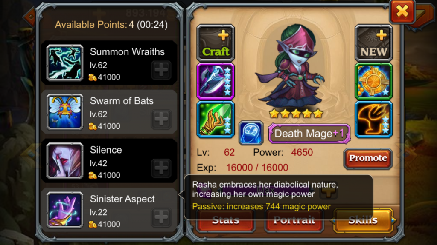Upgrade Swarm of Bats with plus button
The image size is (437, 245).
(x=161, y=119)
